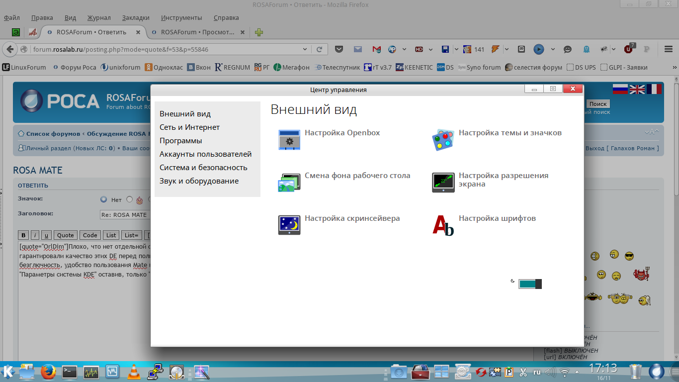Screen dimensions: 679x382
Task: Open Openbox settings icon in Control Center
Action: click(x=289, y=140)
